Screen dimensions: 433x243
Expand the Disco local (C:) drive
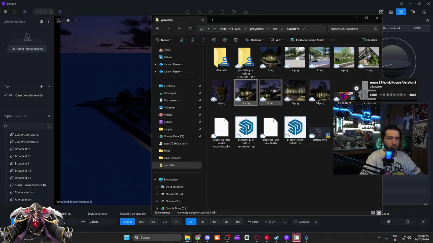pos(157,187)
